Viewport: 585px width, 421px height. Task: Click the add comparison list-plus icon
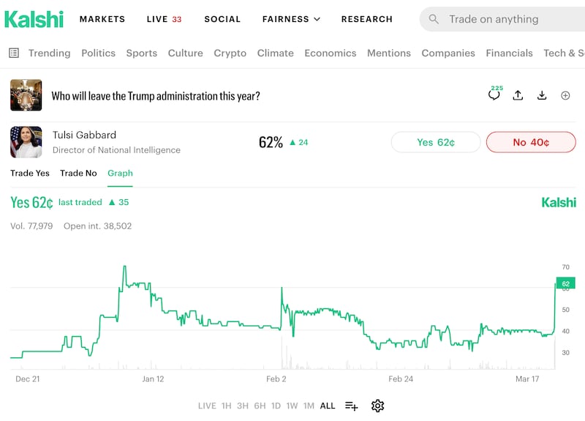click(x=352, y=406)
